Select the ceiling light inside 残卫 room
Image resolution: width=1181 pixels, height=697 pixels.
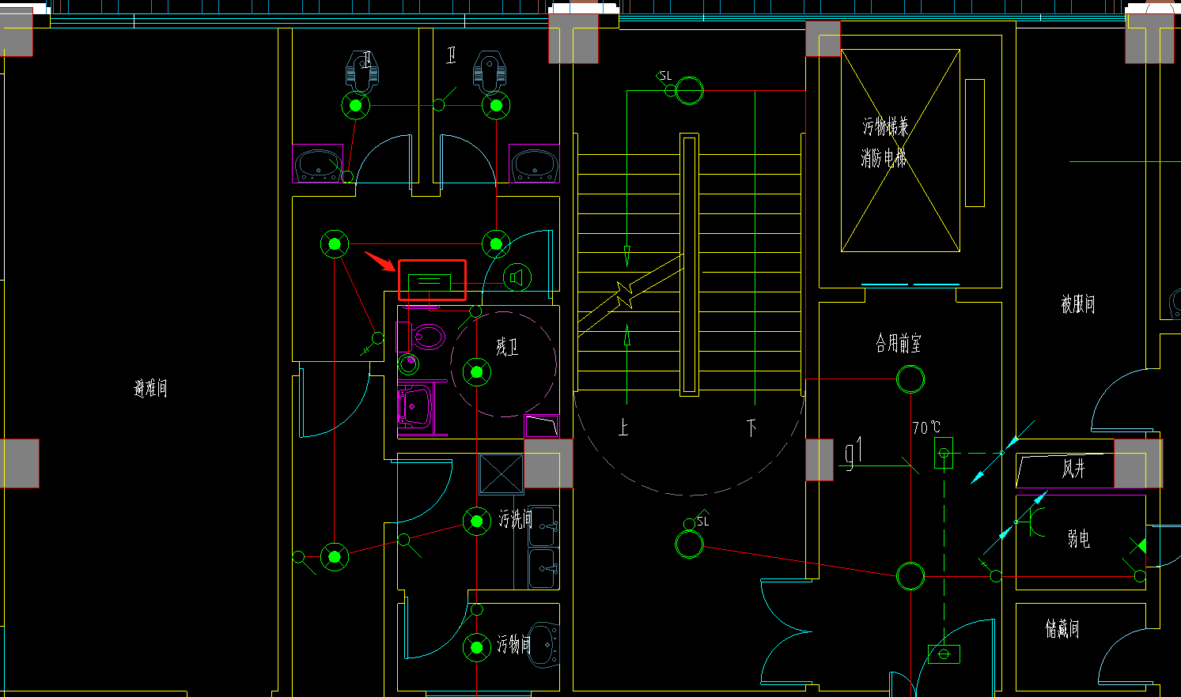pyautogui.click(x=477, y=371)
